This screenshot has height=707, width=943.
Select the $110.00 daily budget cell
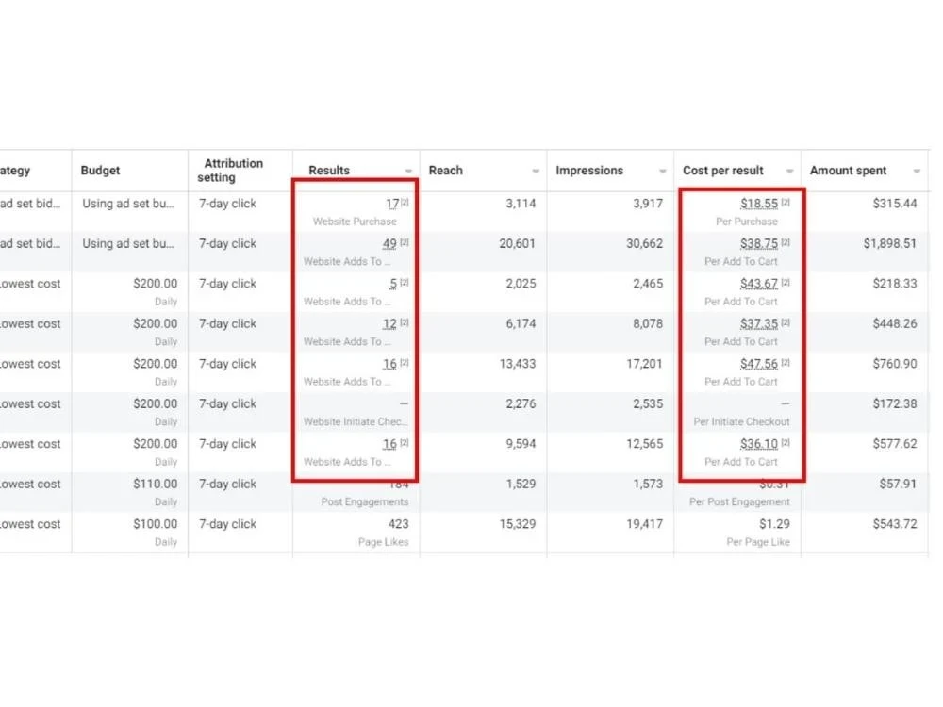(156, 484)
